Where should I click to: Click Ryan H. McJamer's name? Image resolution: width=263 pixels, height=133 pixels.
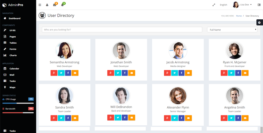click(x=235, y=62)
